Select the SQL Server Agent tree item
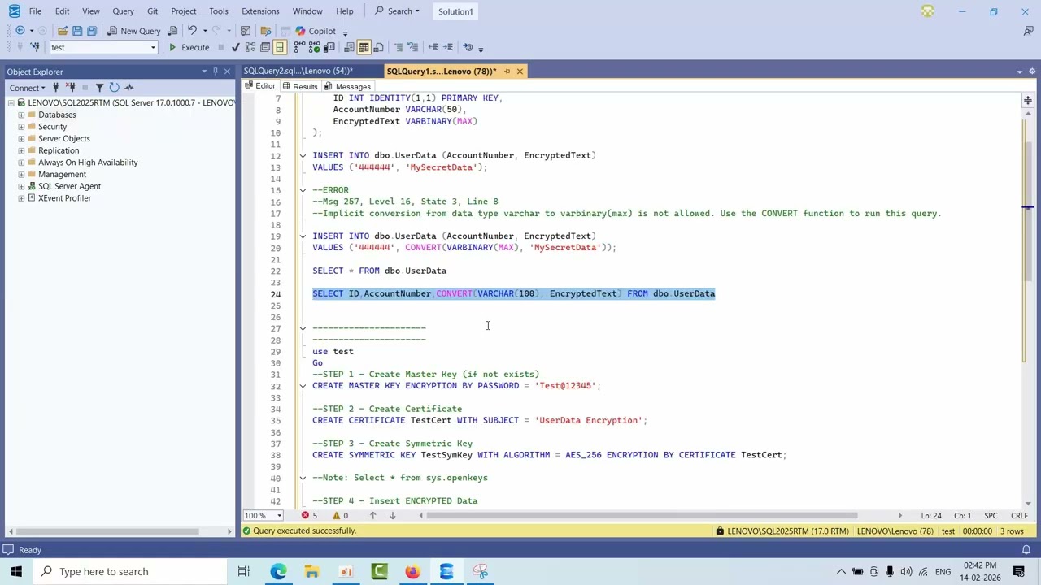This screenshot has height=585, width=1041. coord(69,186)
